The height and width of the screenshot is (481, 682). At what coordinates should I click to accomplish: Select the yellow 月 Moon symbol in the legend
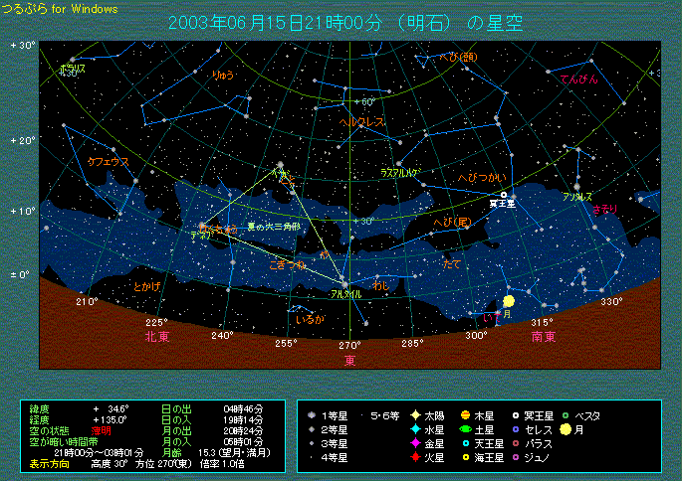tap(566, 429)
